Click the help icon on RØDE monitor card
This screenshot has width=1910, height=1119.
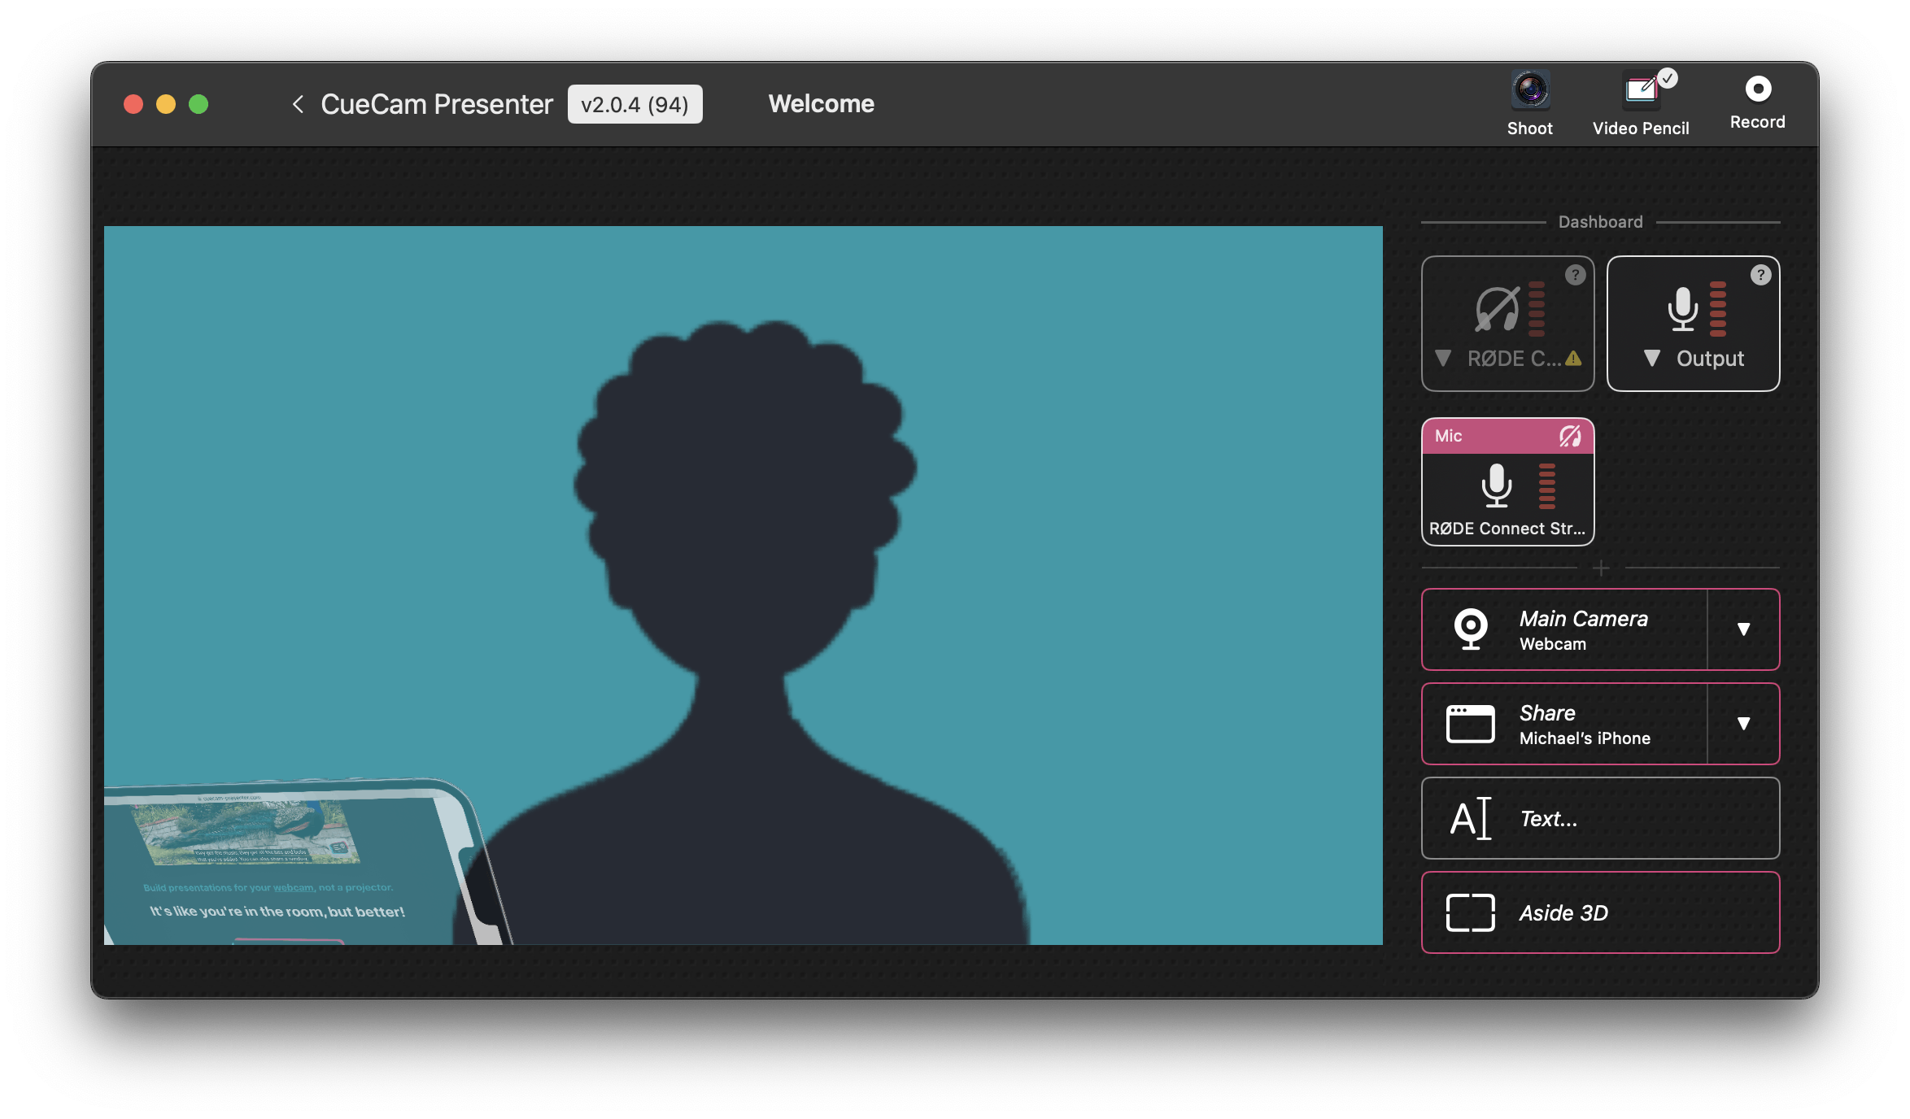point(1575,275)
